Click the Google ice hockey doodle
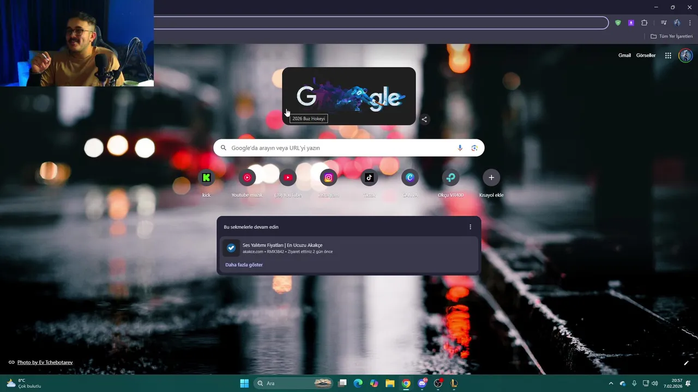The image size is (698, 392). tap(349, 96)
